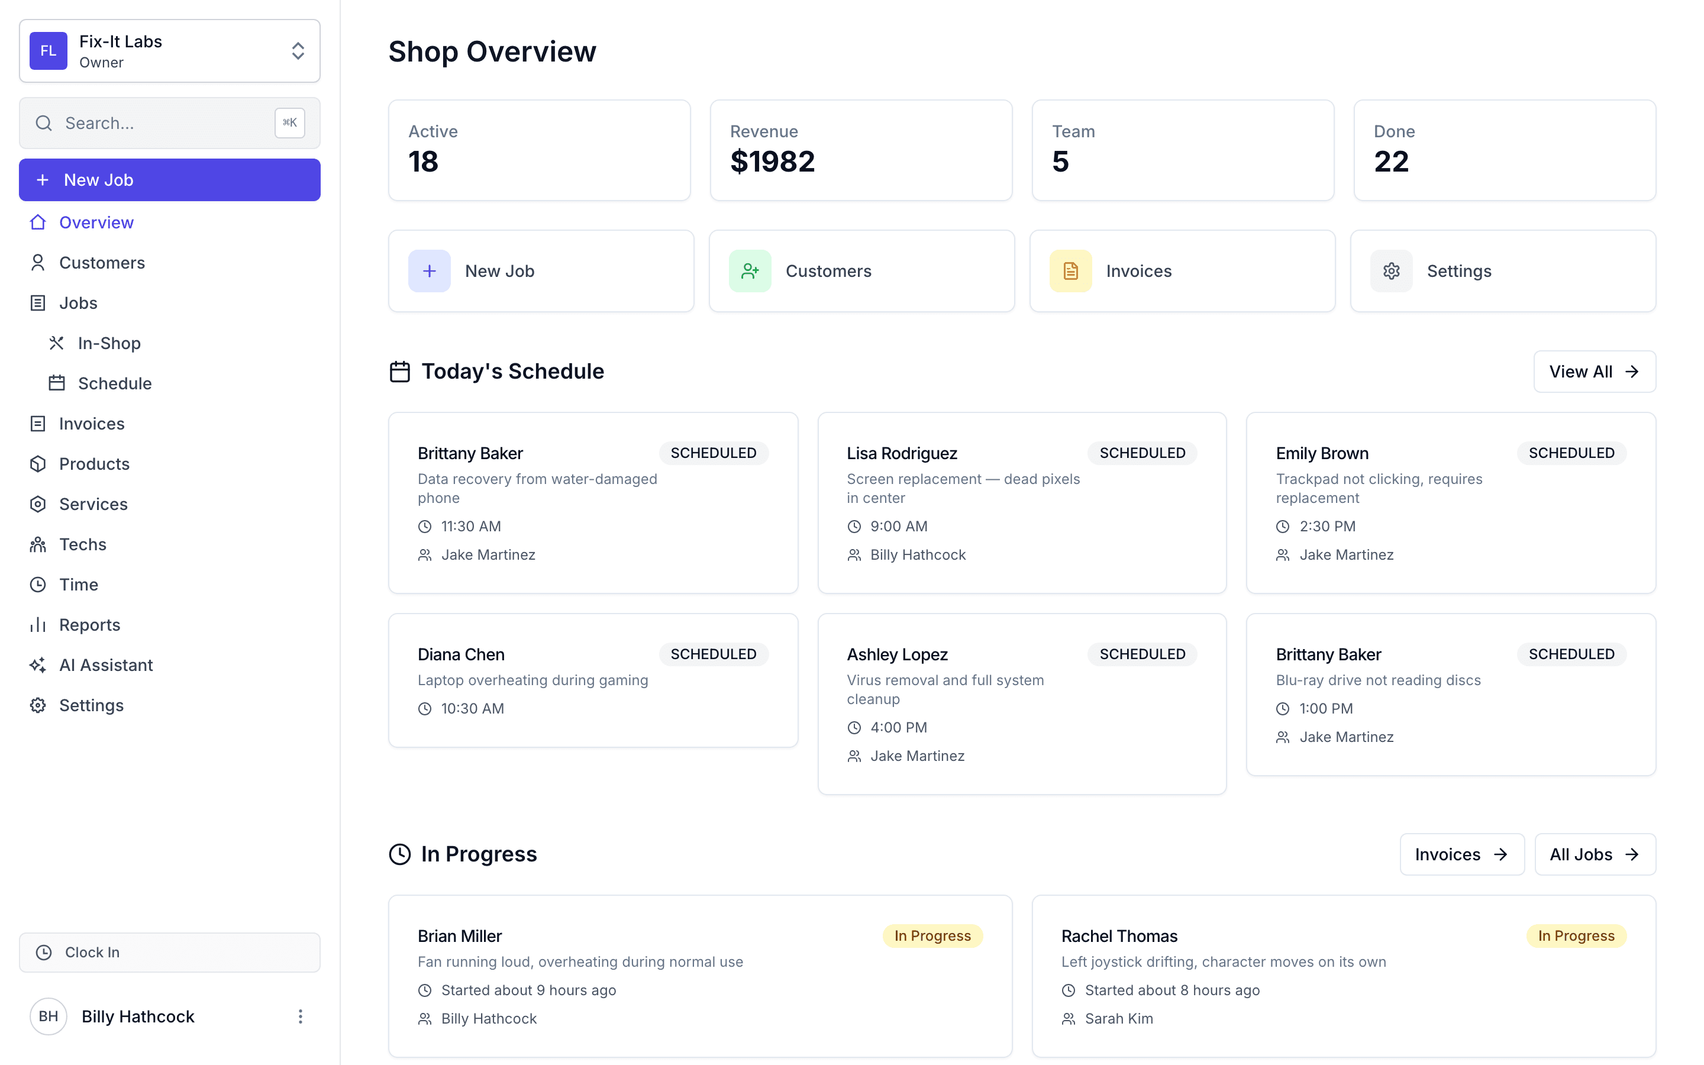Screen dimensions: 1704x1065
Task: Select the Products icon in sidebar
Action: pos(37,463)
